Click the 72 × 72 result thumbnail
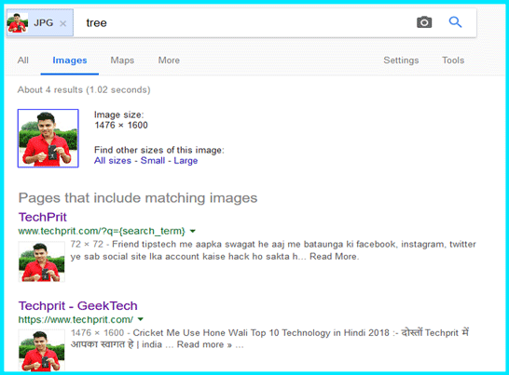The height and width of the screenshot is (375, 509). point(42,261)
